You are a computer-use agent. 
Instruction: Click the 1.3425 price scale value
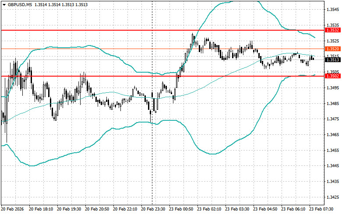coord(333,197)
